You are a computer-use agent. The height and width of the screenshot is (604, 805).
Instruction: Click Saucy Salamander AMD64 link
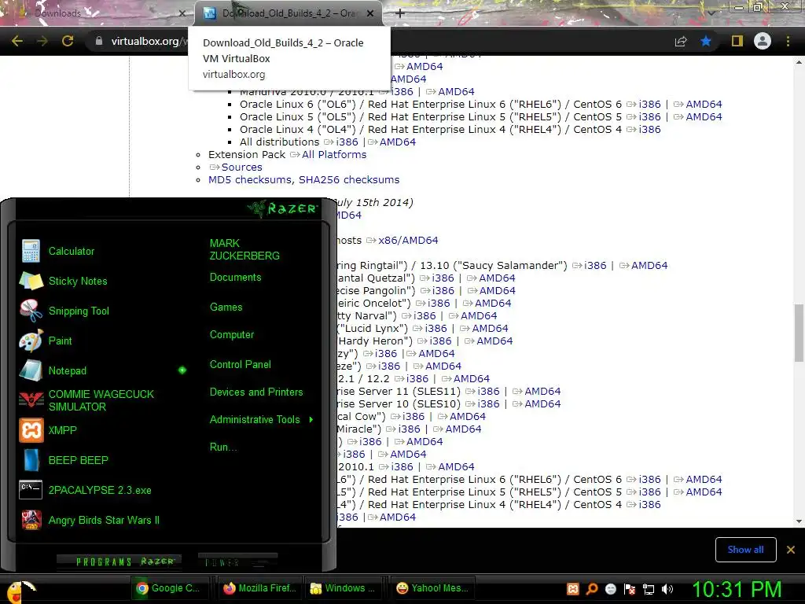click(x=649, y=266)
